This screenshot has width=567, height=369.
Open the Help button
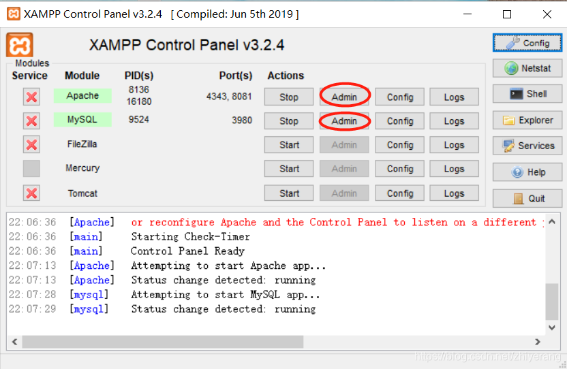[527, 172]
